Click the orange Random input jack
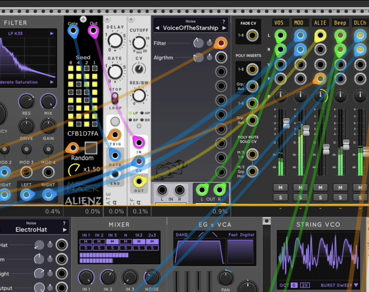 73,148
